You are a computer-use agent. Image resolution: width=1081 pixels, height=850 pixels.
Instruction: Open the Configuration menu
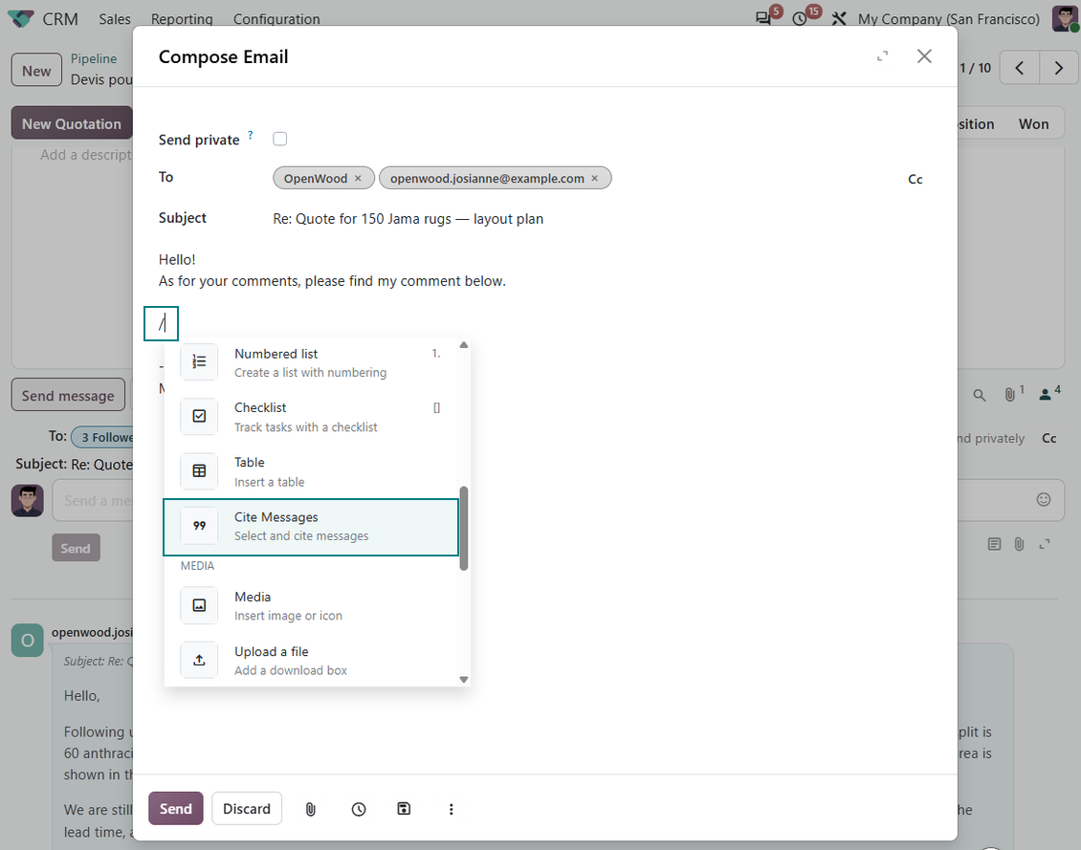[x=276, y=19]
